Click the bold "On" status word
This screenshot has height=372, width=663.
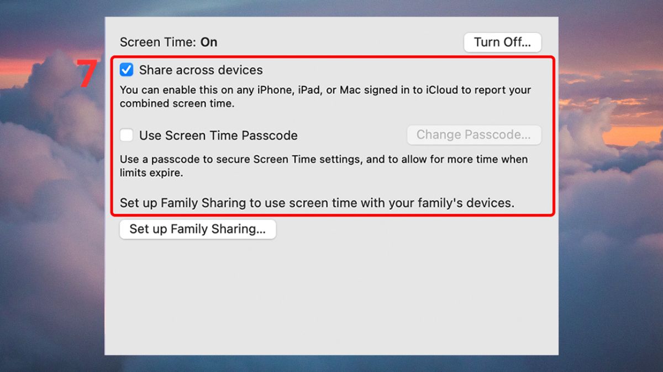(x=209, y=42)
